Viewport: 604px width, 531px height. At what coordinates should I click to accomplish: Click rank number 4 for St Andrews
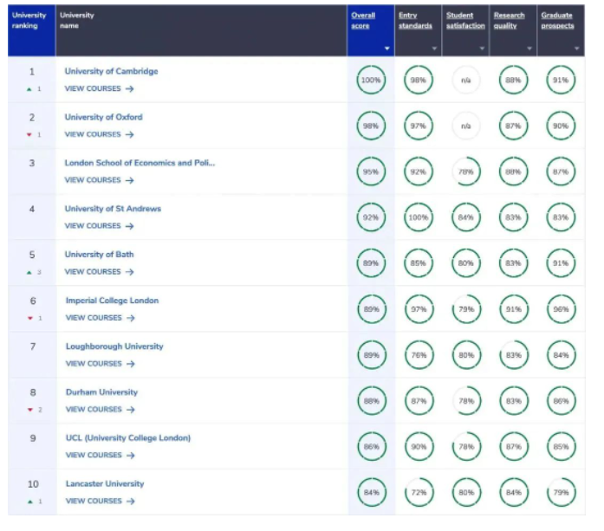click(x=32, y=209)
